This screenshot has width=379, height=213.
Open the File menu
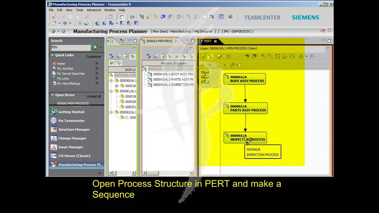[x=51, y=10]
